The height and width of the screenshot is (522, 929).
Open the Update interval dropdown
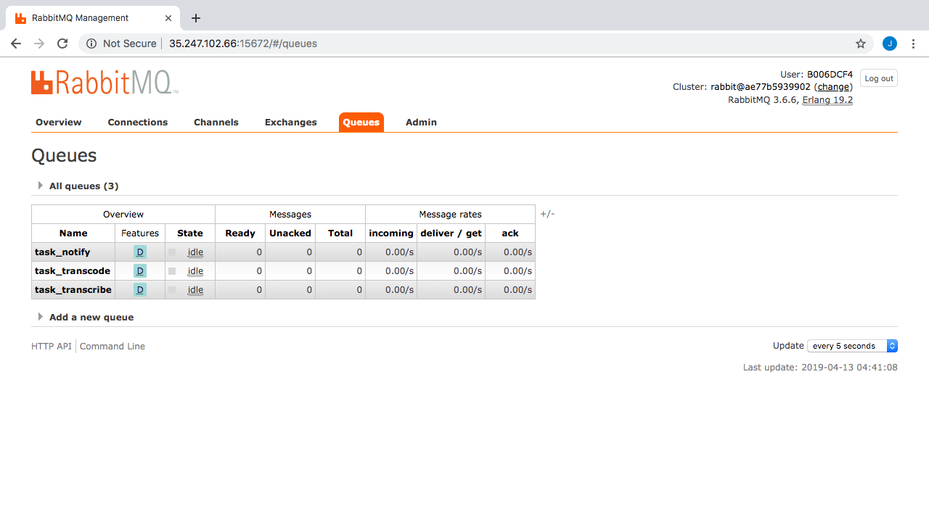pos(853,346)
